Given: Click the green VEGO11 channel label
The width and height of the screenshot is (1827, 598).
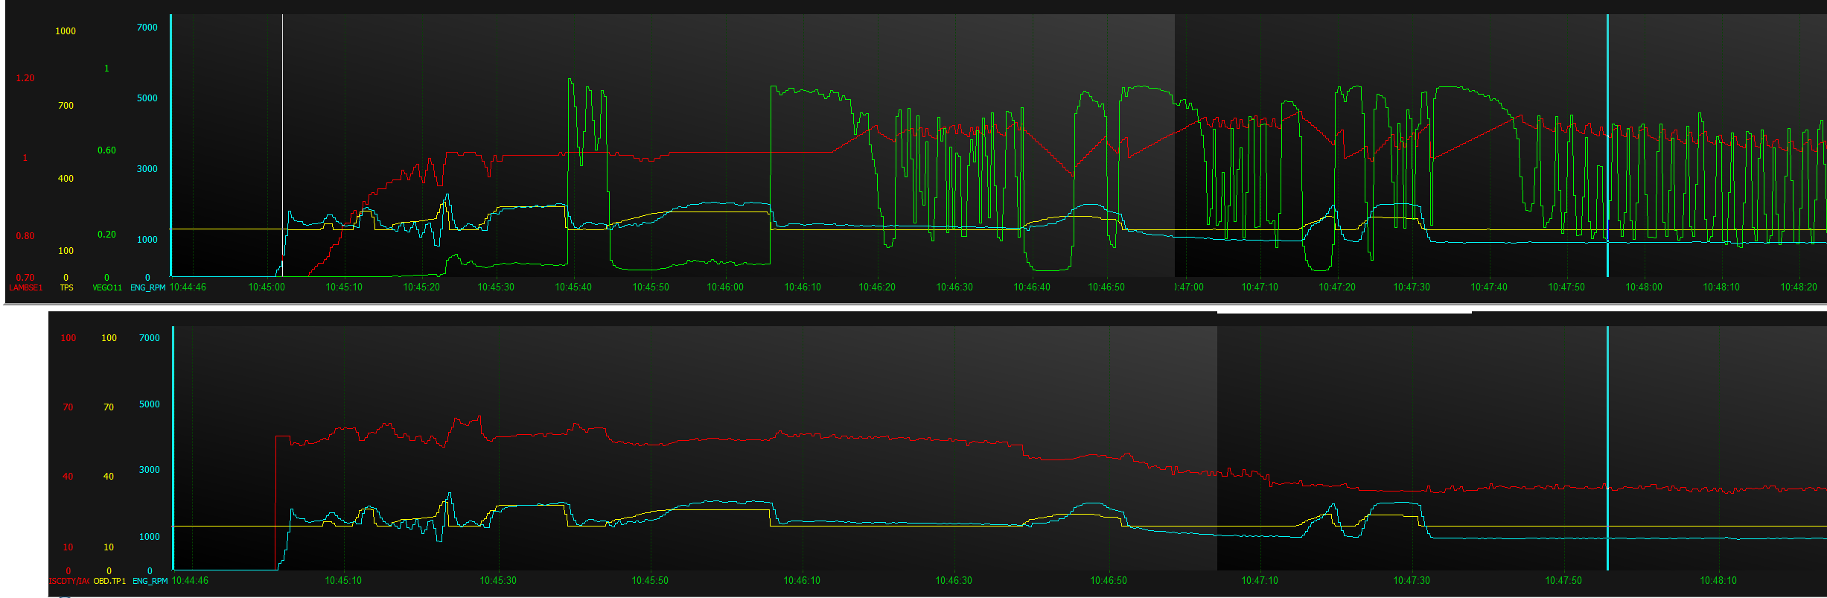Looking at the screenshot, I should click(x=107, y=287).
